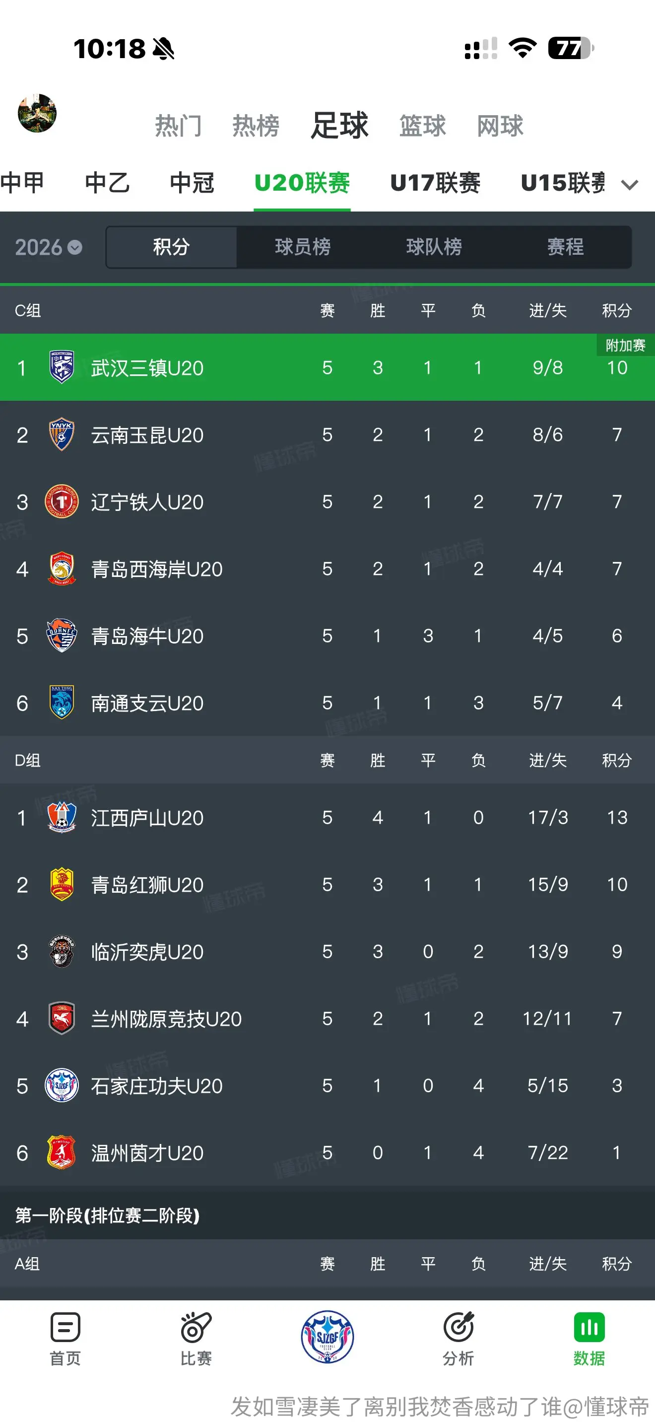Image resolution: width=655 pixels, height=1424 pixels.
Task: Open the 2026 season dropdown
Action: point(49,247)
